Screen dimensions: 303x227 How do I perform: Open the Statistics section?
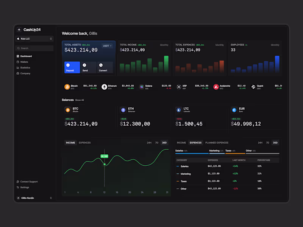[x=24, y=67]
